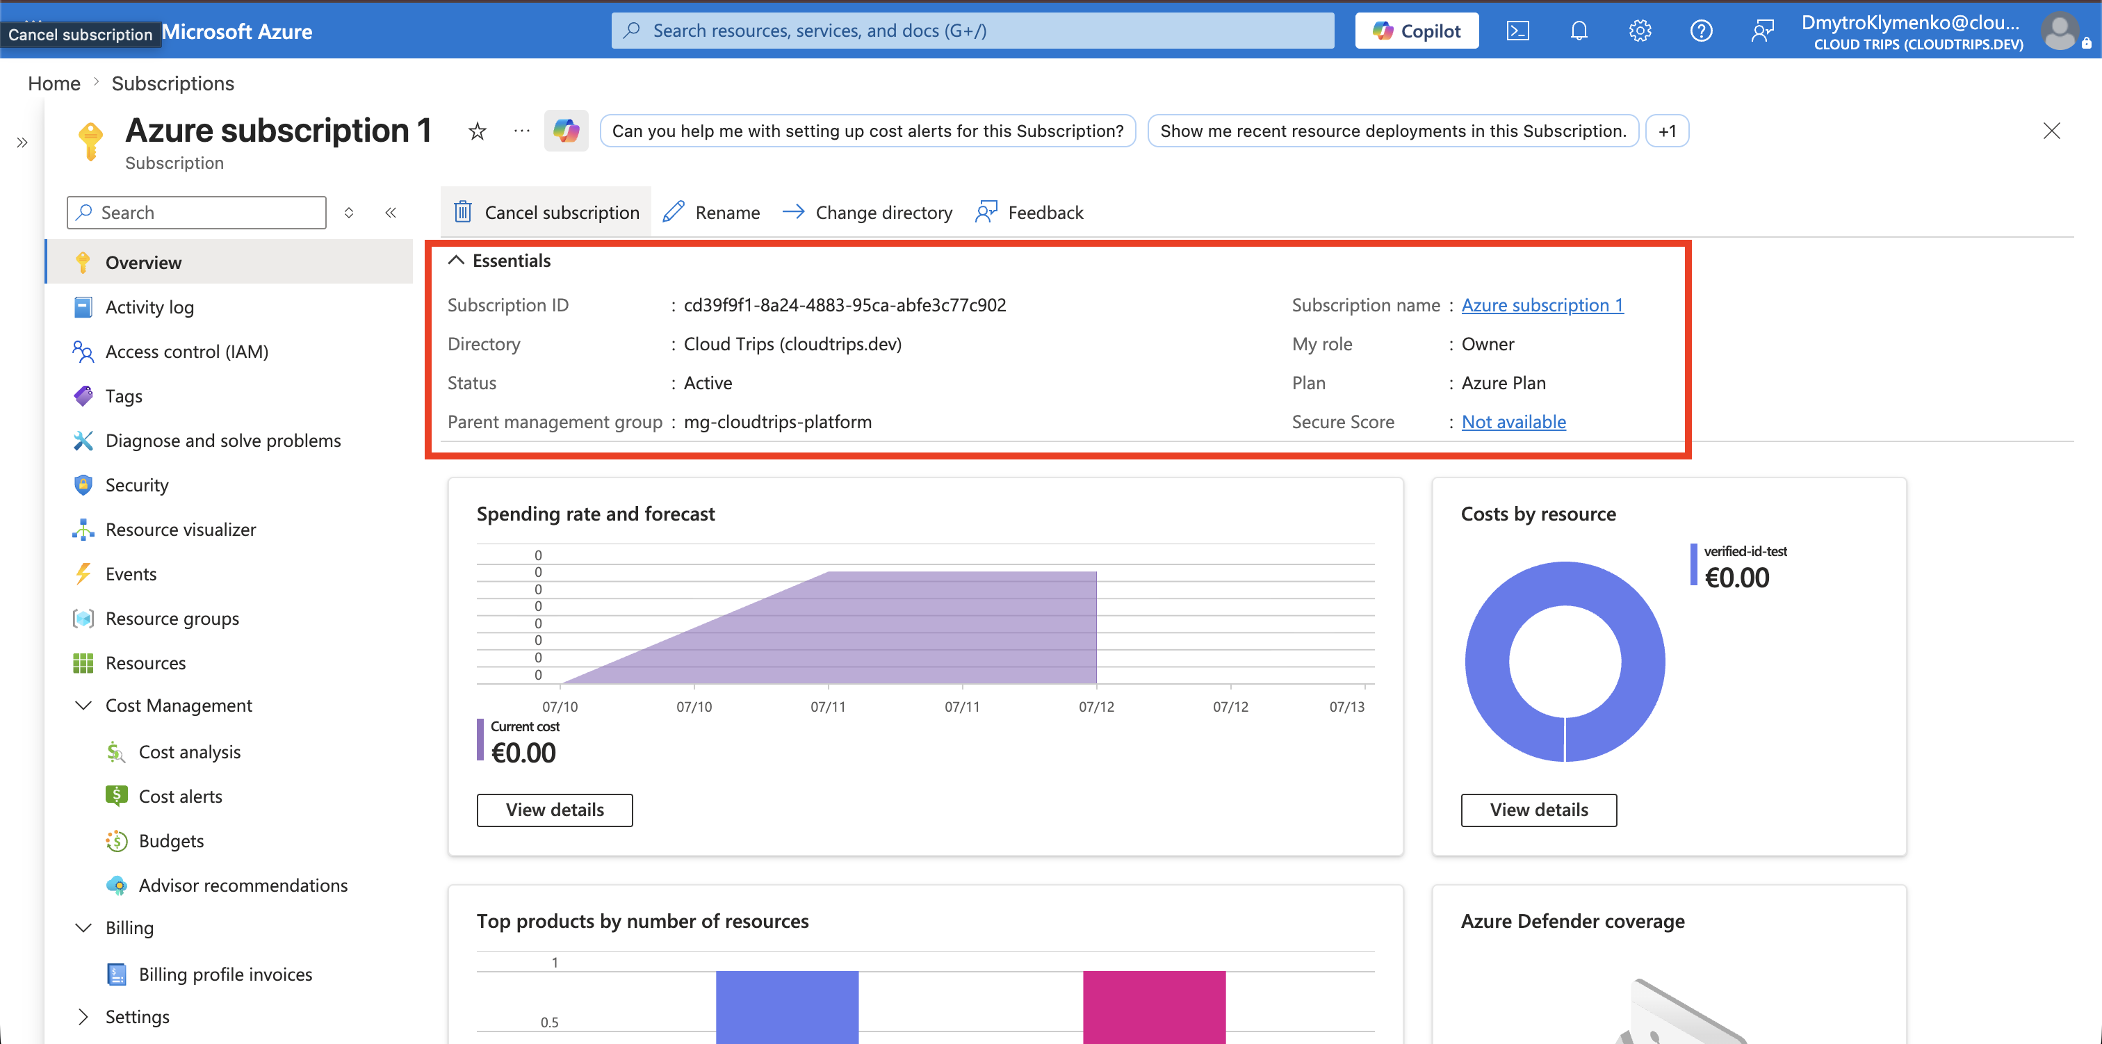Screen dimensions: 2102x1044
Task: Expand the collapsed left portal menu
Action: 22,143
